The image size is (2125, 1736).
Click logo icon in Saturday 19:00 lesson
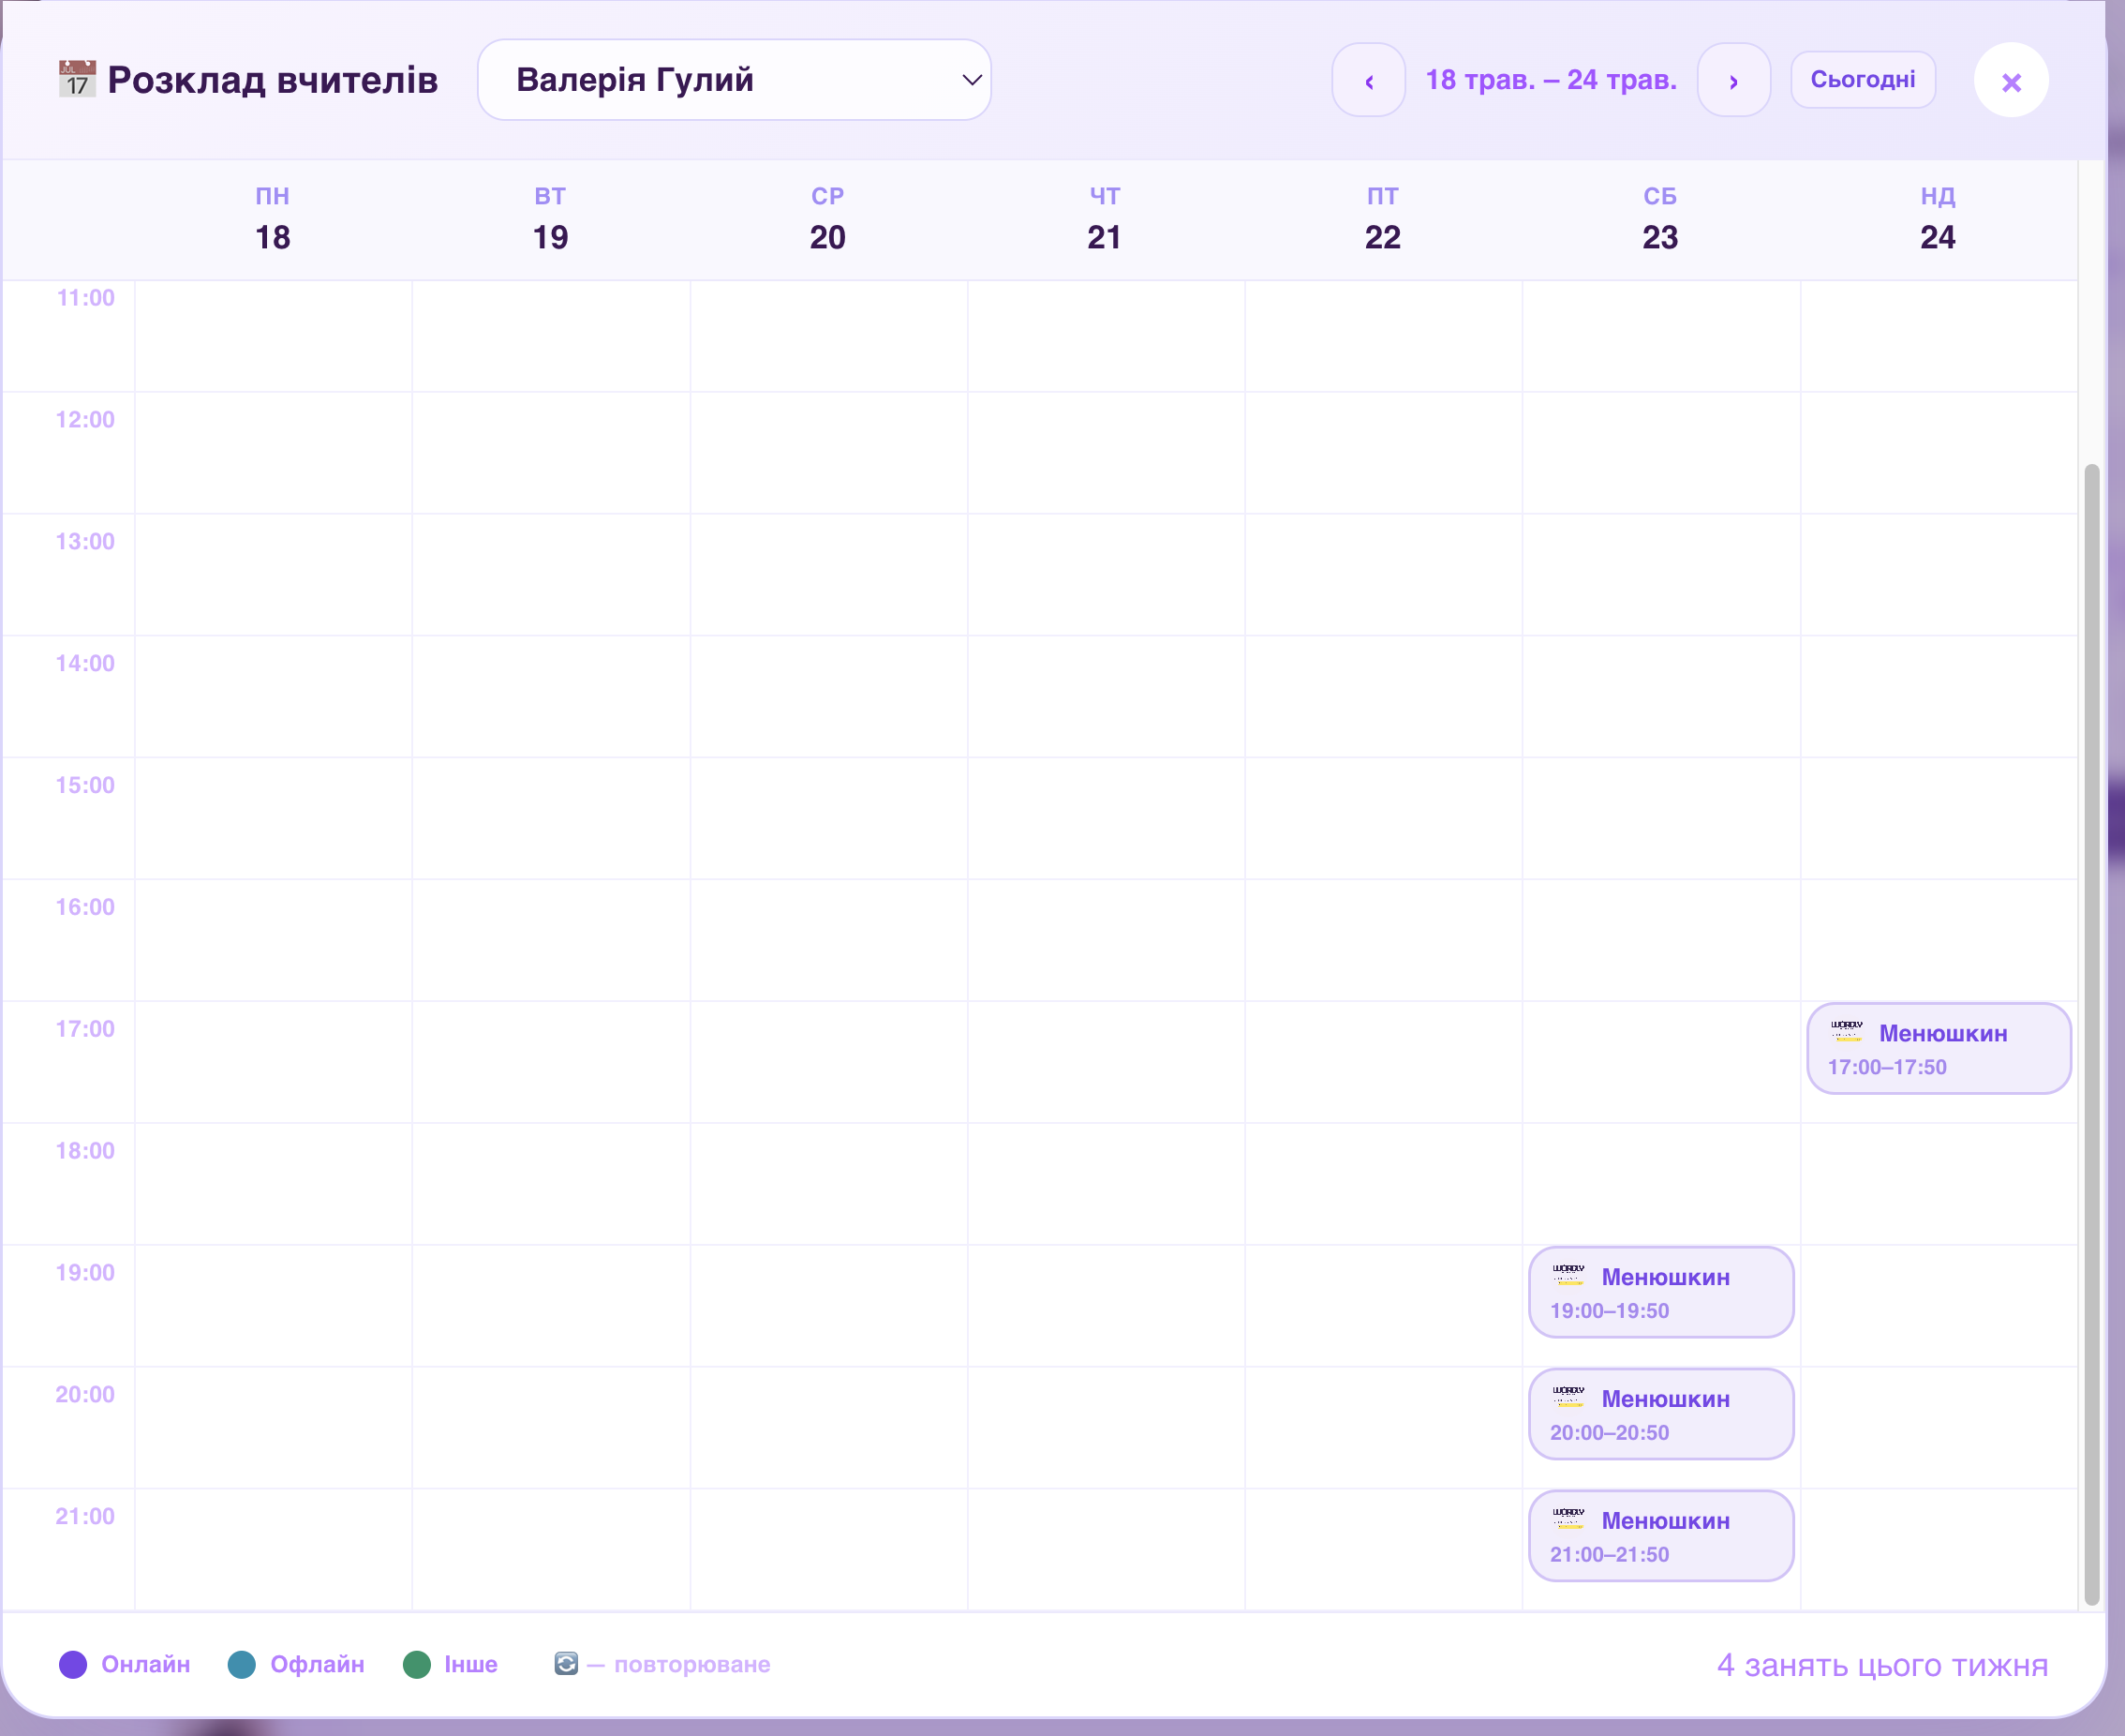point(1569,1275)
